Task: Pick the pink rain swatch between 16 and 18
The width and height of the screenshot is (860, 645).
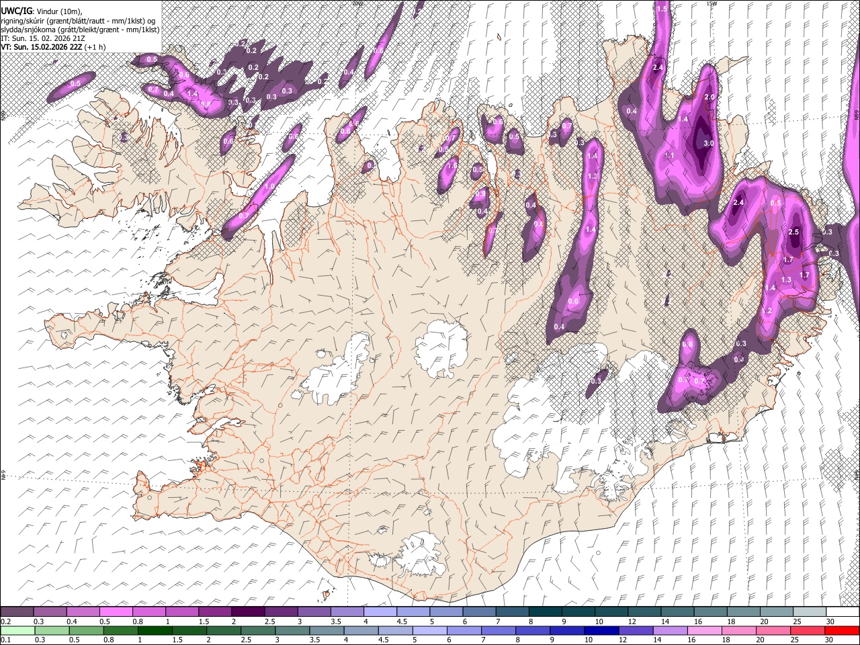Action: click(x=705, y=630)
